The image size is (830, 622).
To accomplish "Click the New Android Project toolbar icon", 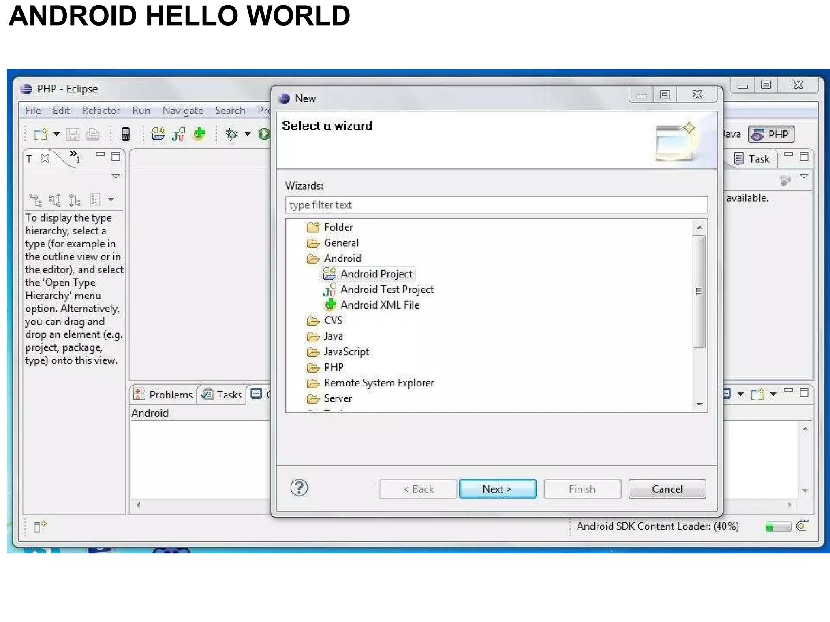I will point(158,134).
